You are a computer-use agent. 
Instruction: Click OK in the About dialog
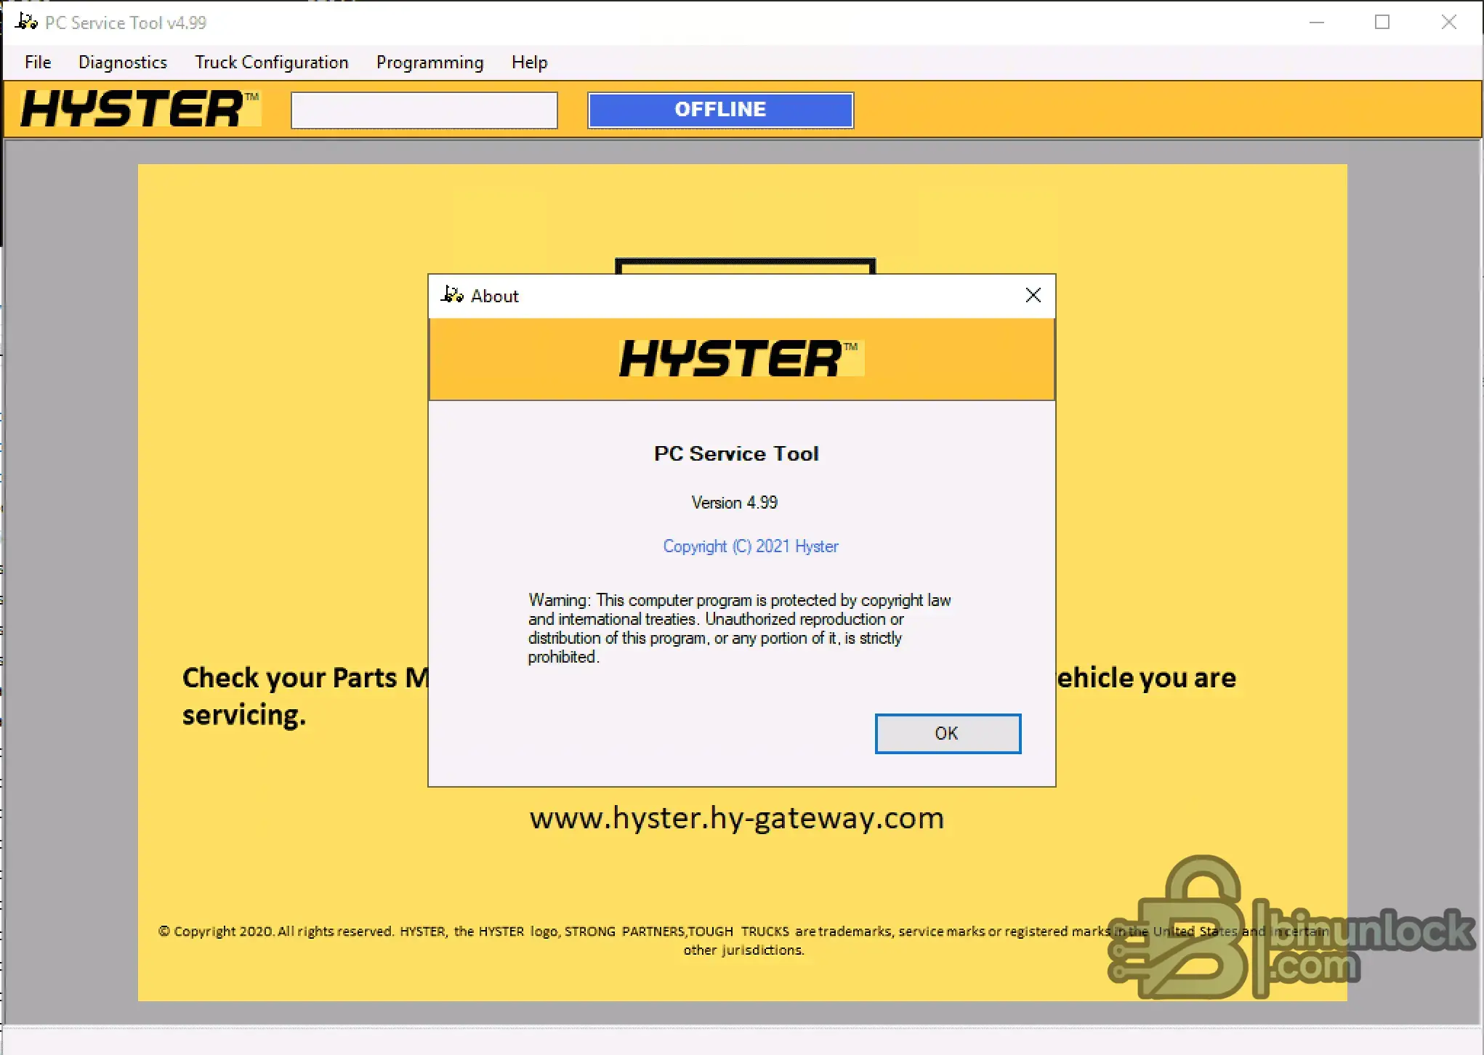pyautogui.click(x=948, y=734)
